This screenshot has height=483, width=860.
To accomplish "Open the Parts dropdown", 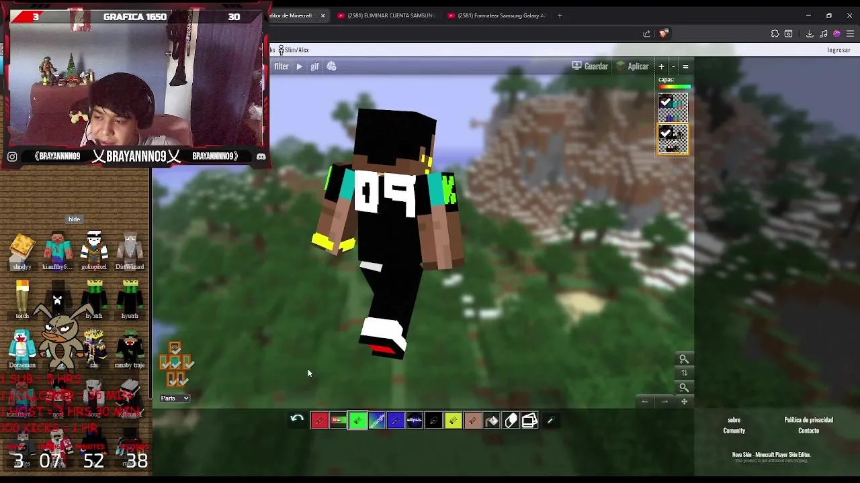I will click(175, 398).
